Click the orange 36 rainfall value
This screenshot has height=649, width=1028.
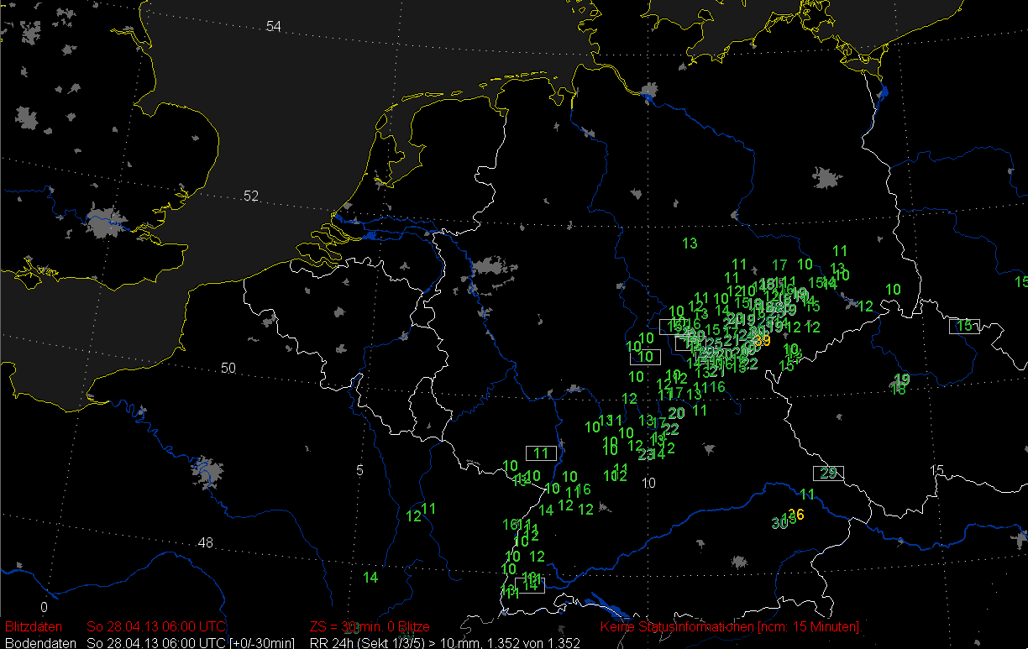pyautogui.click(x=797, y=515)
